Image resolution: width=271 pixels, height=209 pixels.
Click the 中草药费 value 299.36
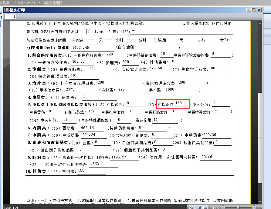210,135
